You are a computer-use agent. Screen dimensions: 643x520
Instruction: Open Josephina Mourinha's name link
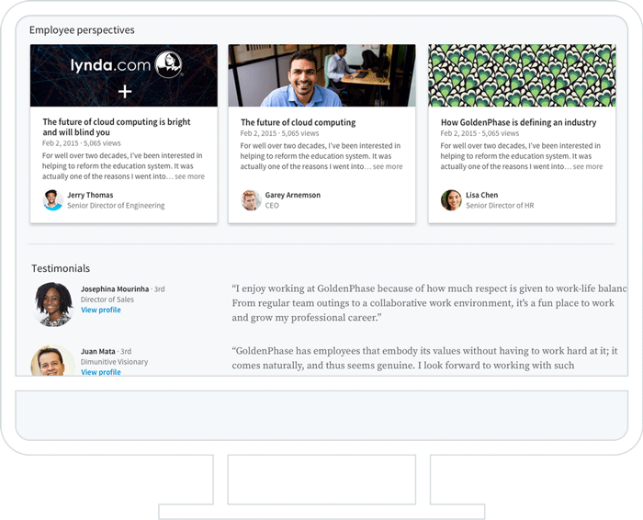pyautogui.click(x=115, y=288)
